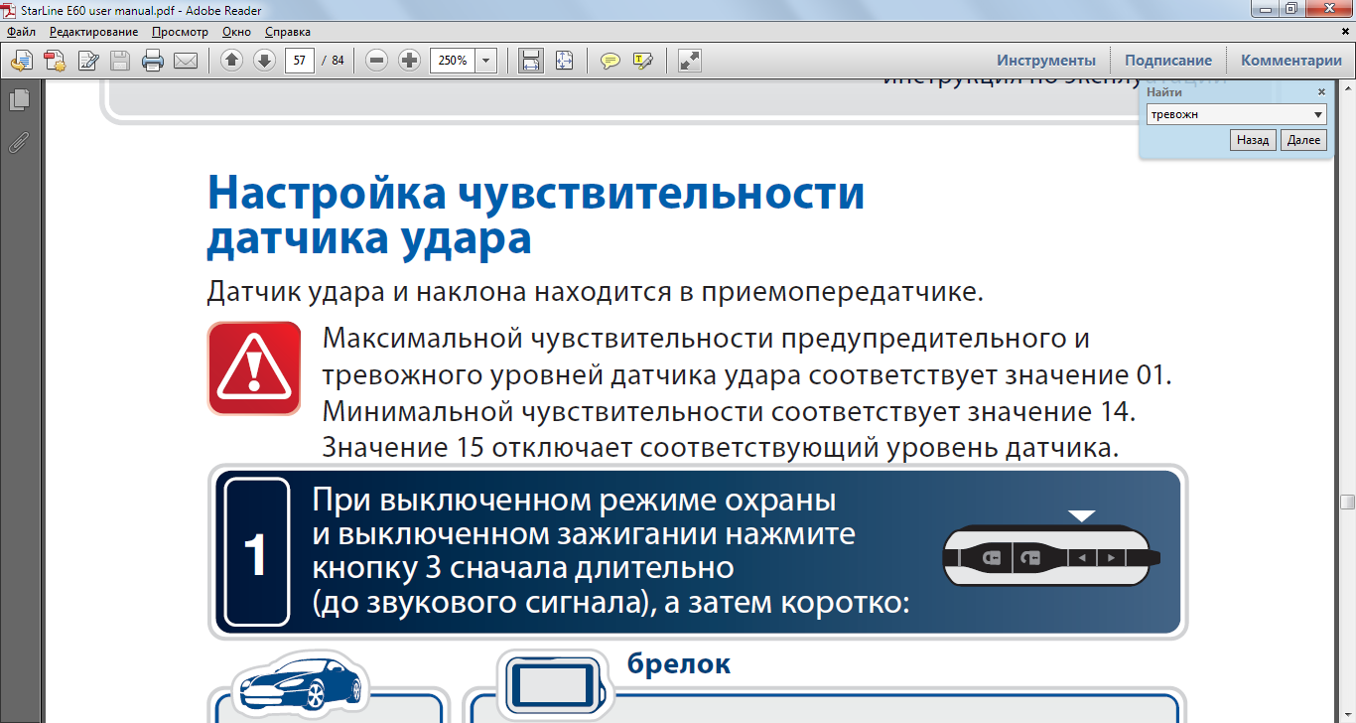Click the Find text field with тревожн
Viewport: 1356px width, 723px height.
(1227, 114)
